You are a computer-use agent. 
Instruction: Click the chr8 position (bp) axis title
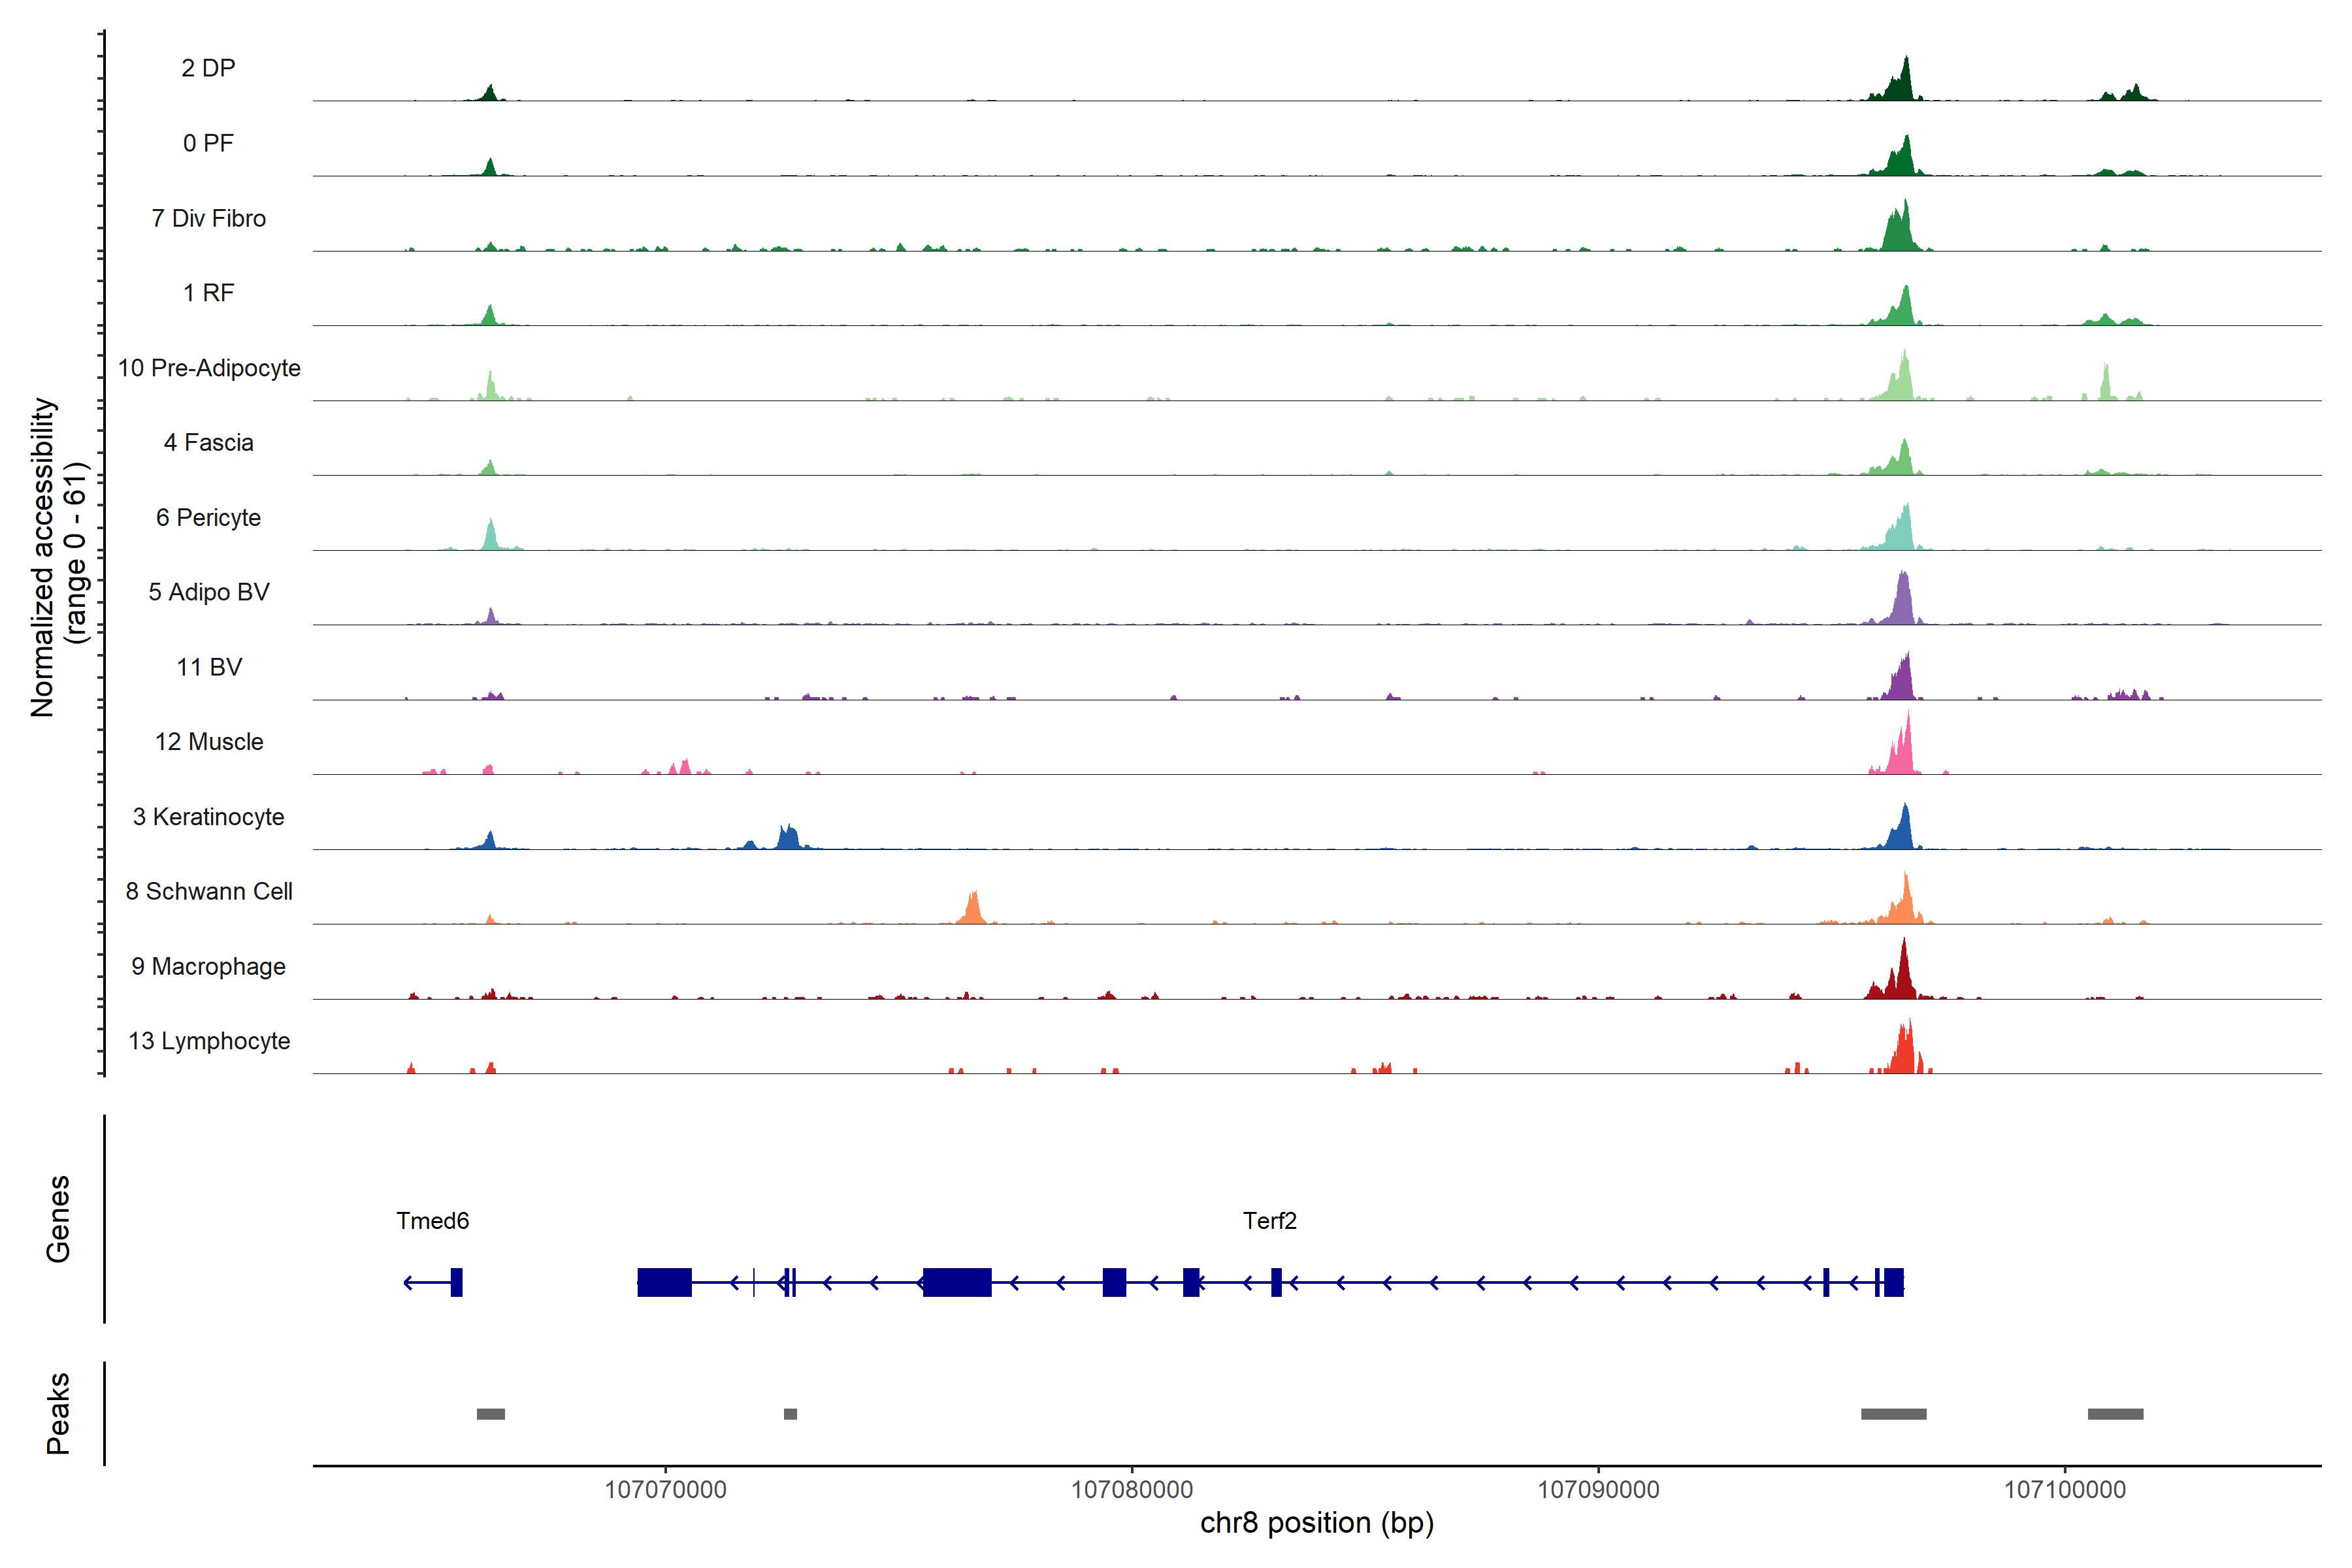(x=1316, y=1523)
